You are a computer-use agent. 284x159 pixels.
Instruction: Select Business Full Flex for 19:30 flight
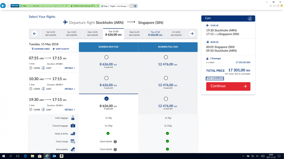(166, 99)
